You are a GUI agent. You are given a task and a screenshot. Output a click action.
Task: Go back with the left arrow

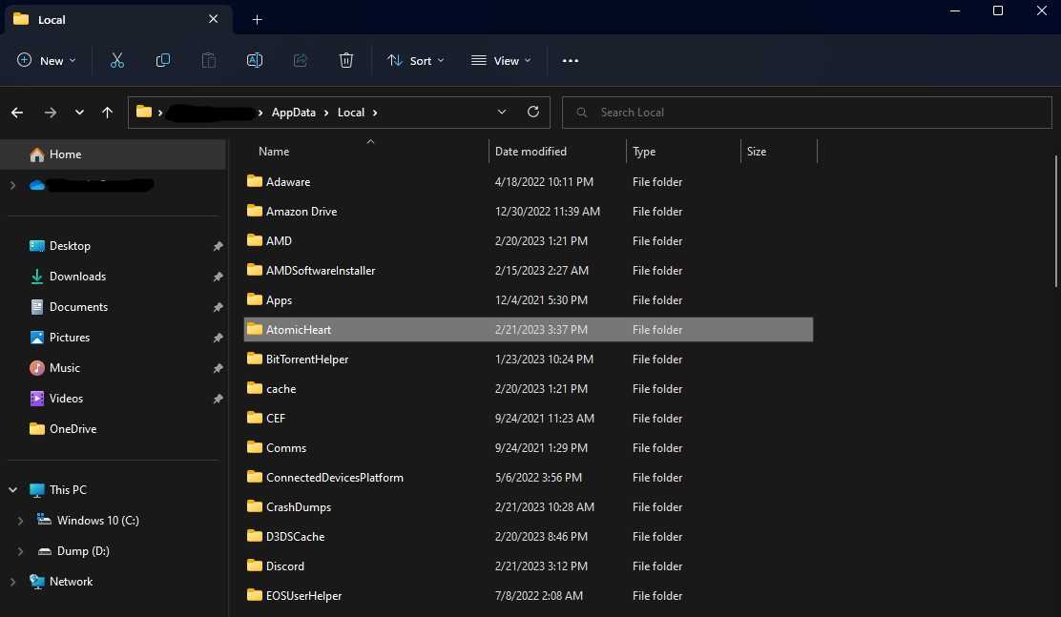click(x=17, y=113)
